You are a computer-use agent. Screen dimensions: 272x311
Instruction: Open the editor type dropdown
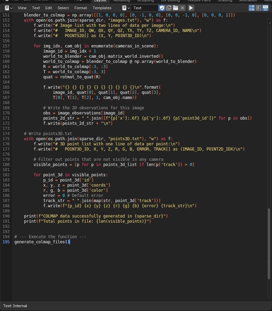point(9,8)
